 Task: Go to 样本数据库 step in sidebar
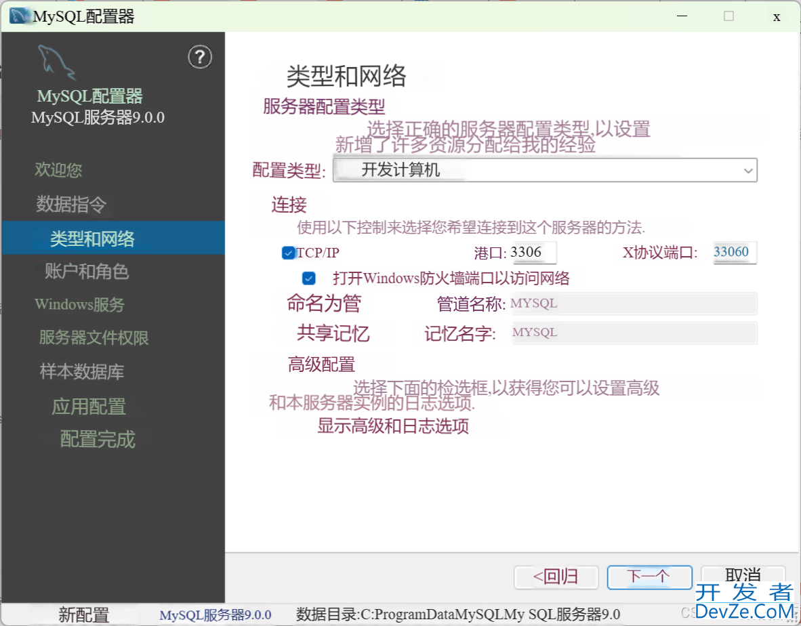(82, 371)
